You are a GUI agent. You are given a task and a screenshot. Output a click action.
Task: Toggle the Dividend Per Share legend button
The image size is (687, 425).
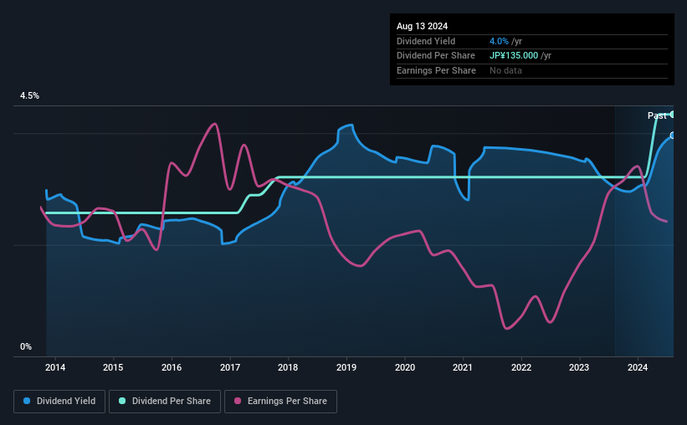165,401
